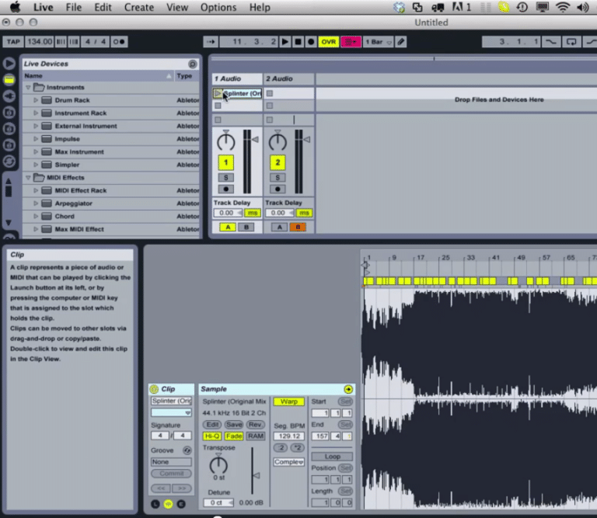This screenshot has height=518, width=597.
Task: Open the Complex warp mode dropdown
Action: tap(288, 462)
